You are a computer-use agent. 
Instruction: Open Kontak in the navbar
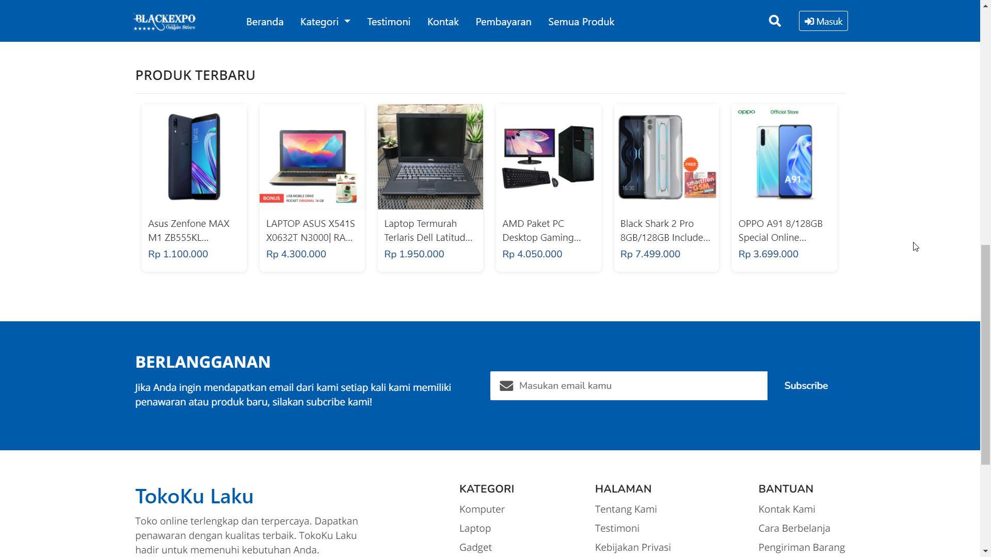click(x=443, y=22)
